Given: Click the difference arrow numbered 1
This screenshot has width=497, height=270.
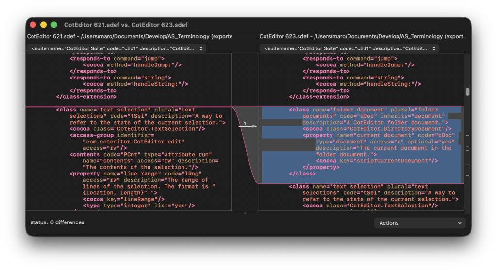Looking at the screenshot, I should [247, 126].
